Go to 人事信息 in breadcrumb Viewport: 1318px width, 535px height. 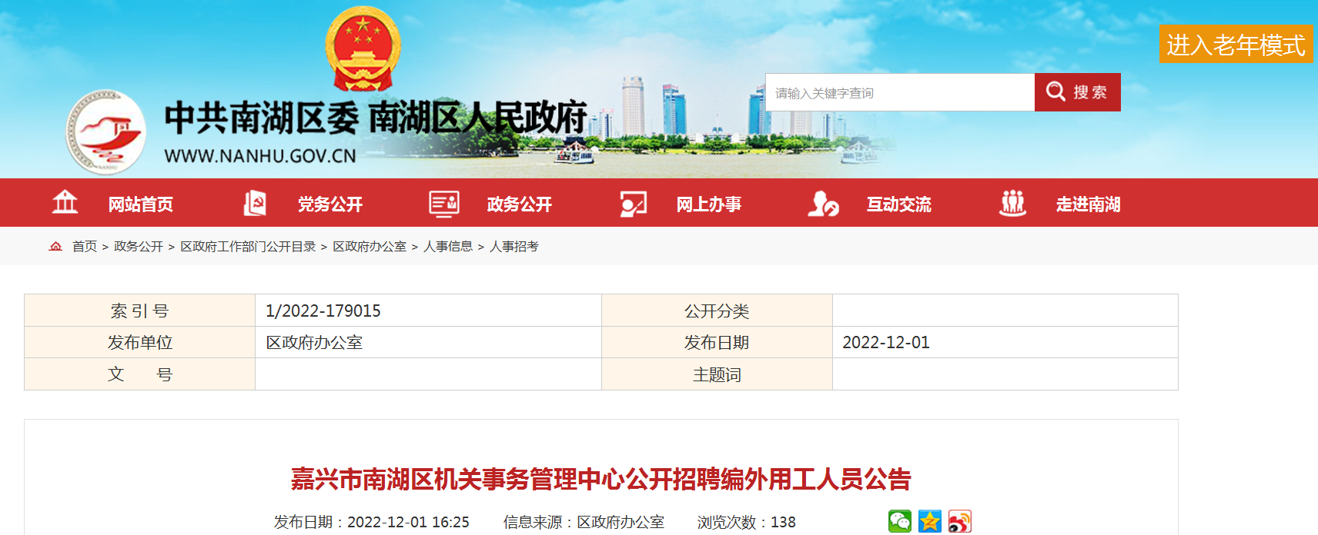(x=448, y=247)
